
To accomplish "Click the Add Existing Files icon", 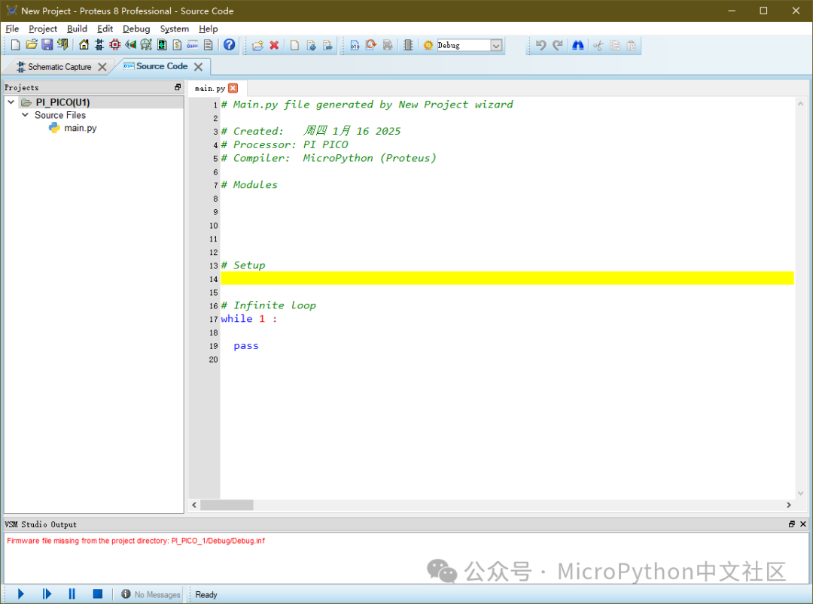I will (x=311, y=46).
